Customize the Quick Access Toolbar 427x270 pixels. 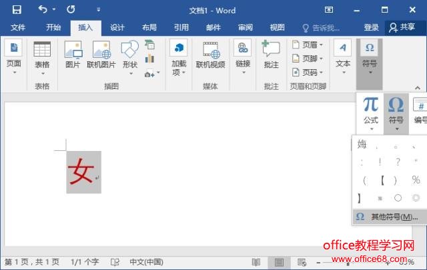pyautogui.click(x=99, y=10)
